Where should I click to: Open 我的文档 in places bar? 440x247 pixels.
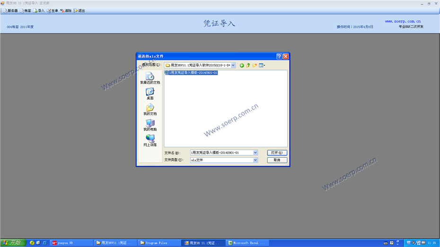click(x=150, y=110)
